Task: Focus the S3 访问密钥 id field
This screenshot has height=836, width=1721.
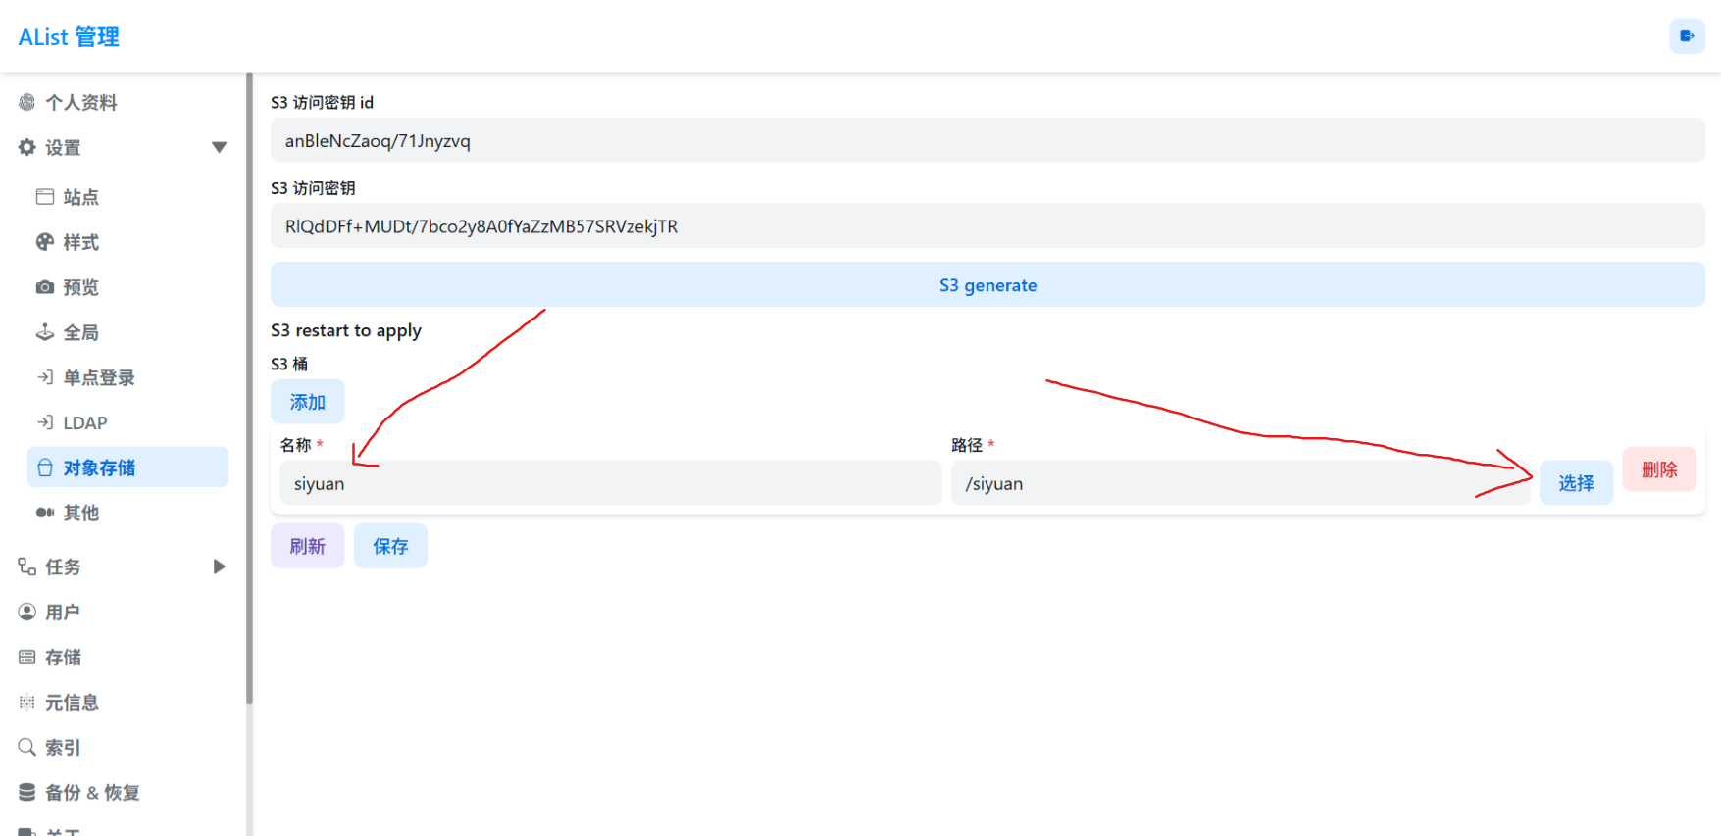Action: (x=987, y=140)
